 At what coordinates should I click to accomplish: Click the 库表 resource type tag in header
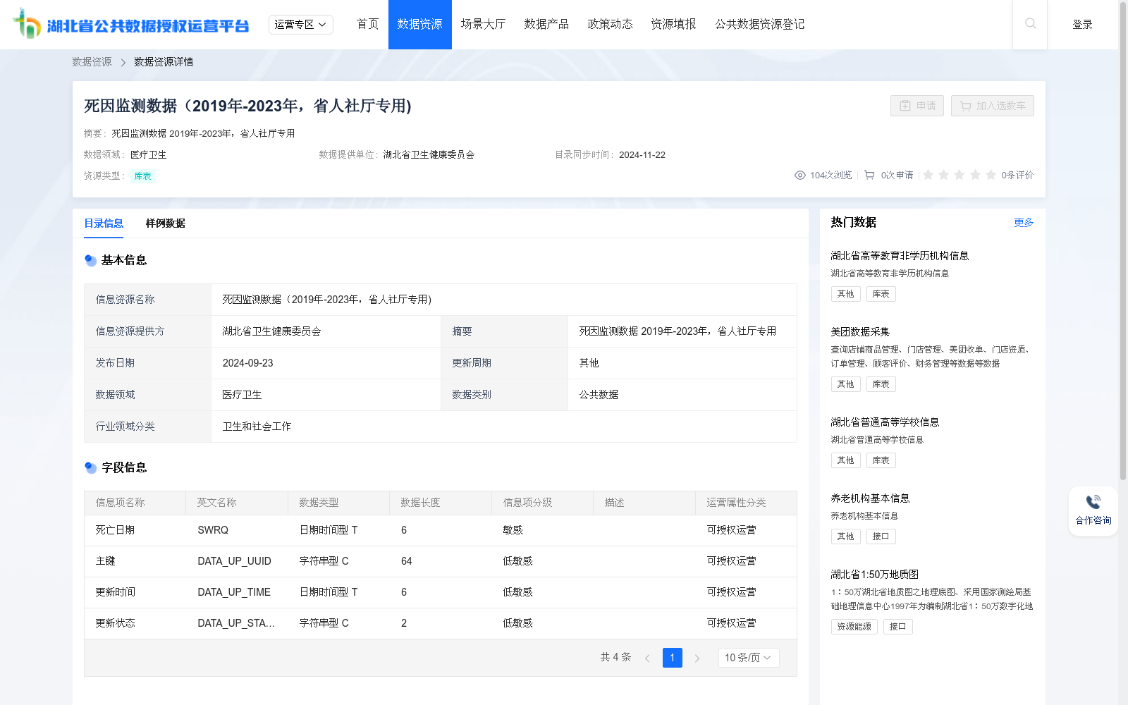coord(143,176)
